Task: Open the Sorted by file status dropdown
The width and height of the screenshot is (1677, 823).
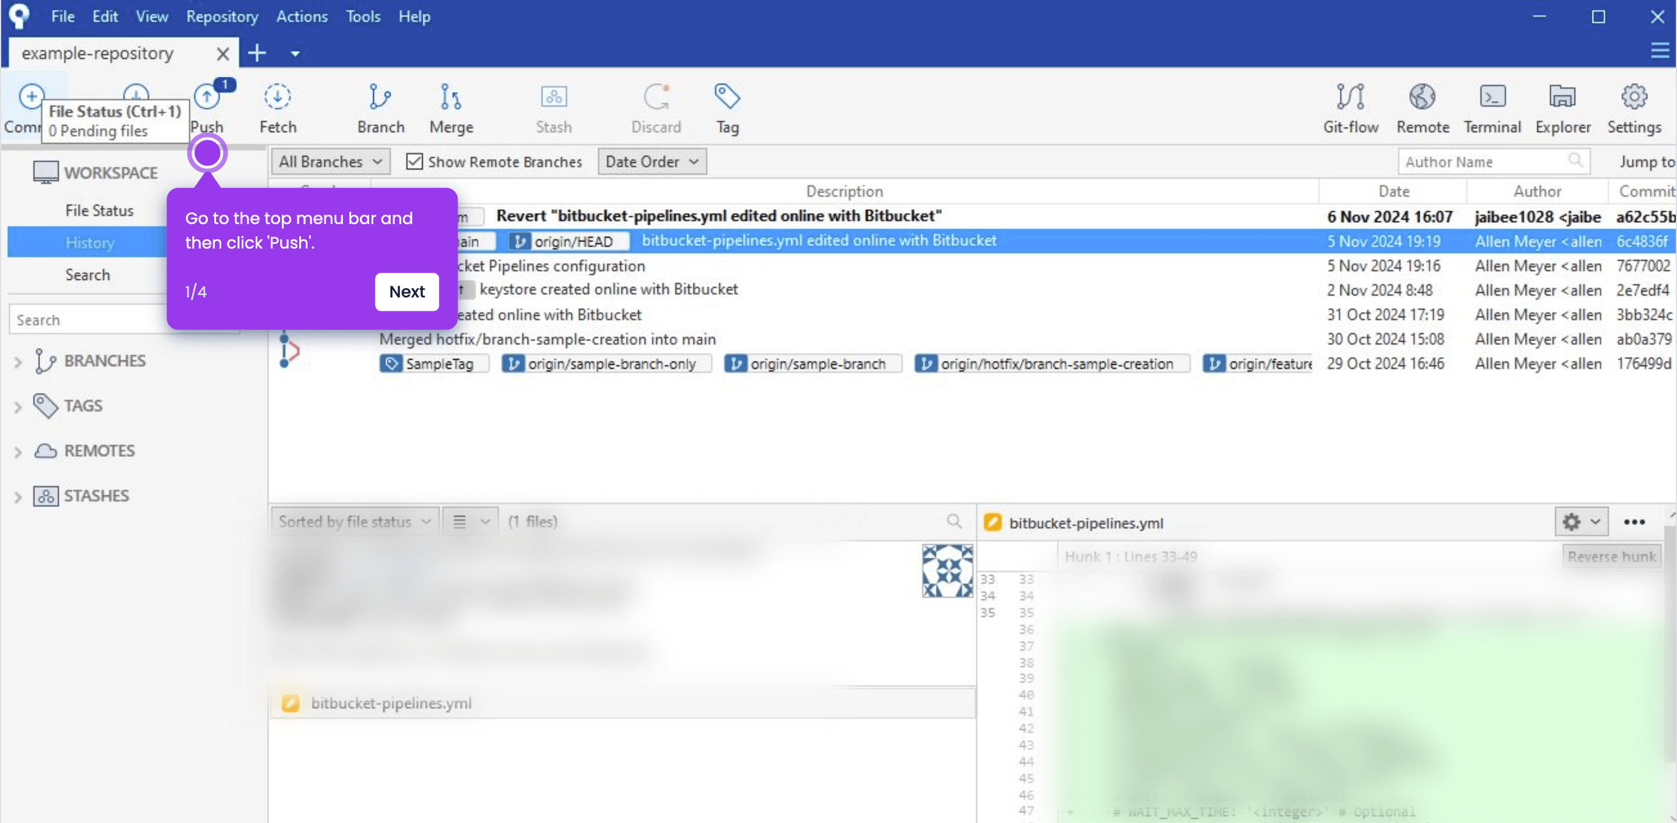Action: (x=355, y=521)
